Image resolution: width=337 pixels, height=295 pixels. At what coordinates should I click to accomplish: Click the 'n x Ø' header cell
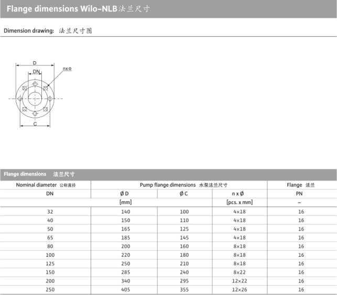(x=238, y=194)
